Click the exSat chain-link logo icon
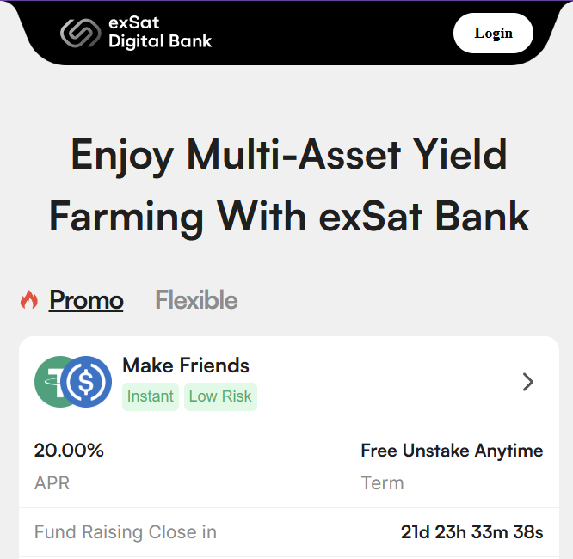The width and height of the screenshot is (573, 559). (80, 33)
